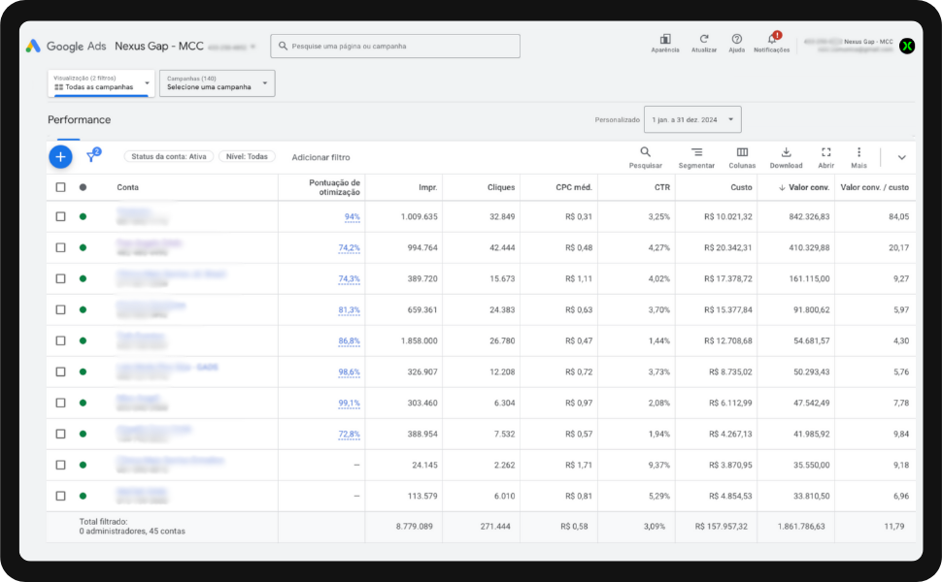Open the date range 1 jan. a 31 dez. 2024
942x582 pixels.
coord(692,119)
